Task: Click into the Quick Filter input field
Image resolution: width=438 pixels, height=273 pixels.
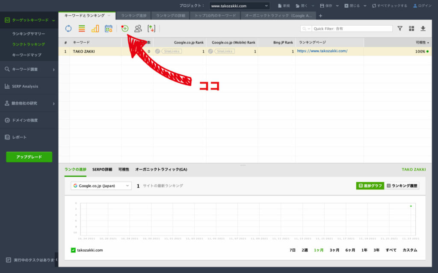Action: [x=352, y=29]
